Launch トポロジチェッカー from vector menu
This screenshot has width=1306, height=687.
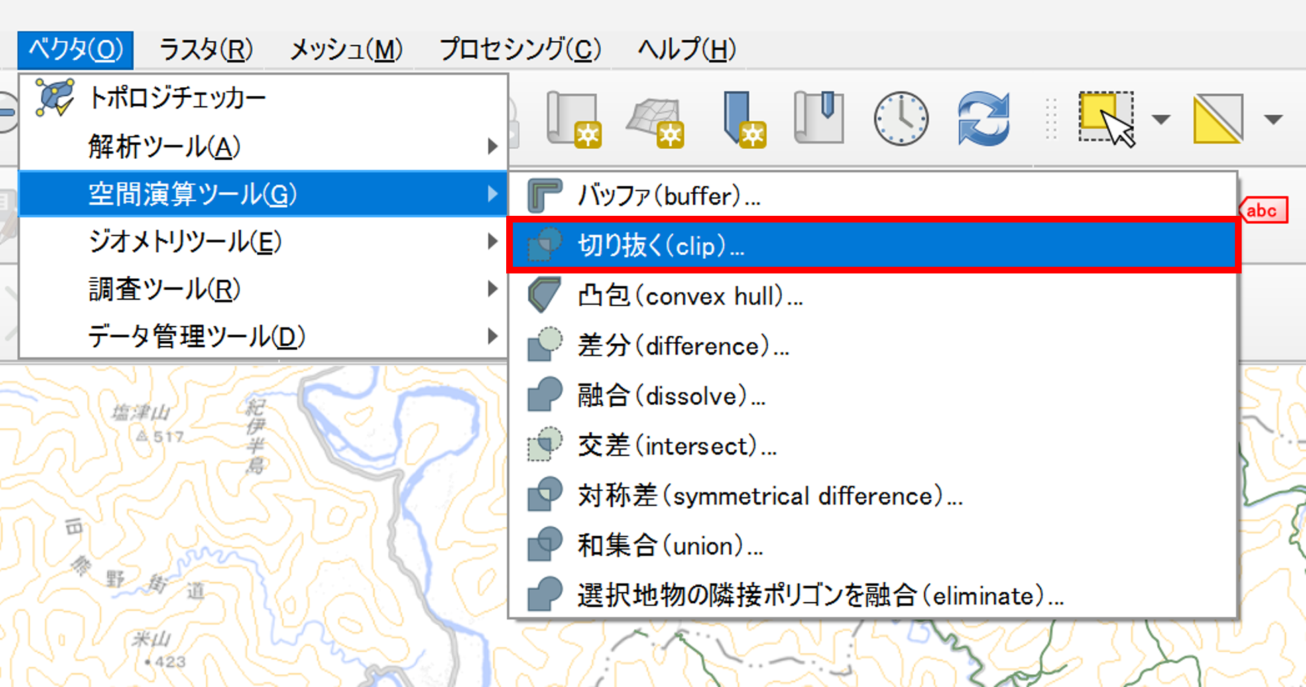[x=177, y=98]
